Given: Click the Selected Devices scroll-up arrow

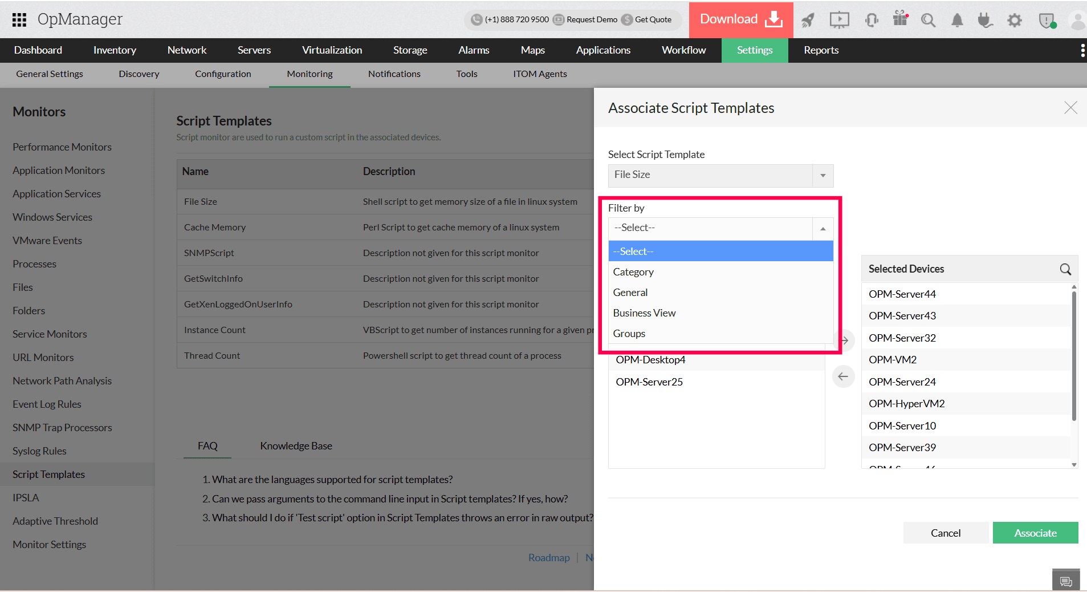Looking at the screenshot, I should click(x=1074, y=287).
